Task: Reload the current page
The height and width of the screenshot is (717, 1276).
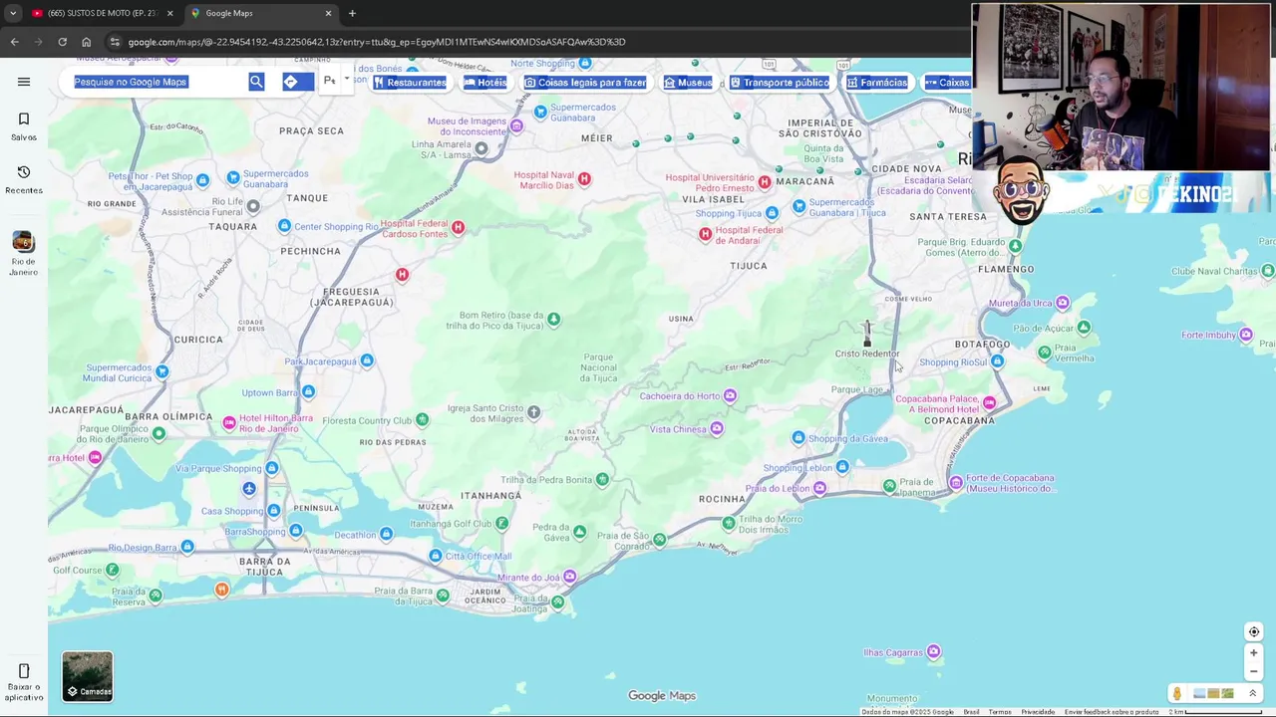Action: point(62,42)
